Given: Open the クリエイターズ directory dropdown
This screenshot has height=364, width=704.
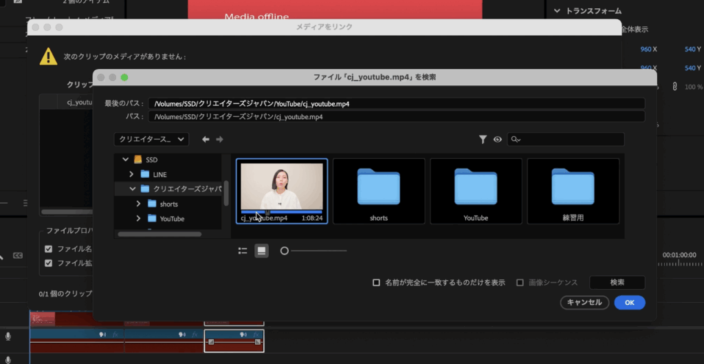Looking at the screenshot, I should [x=151, y=139].
